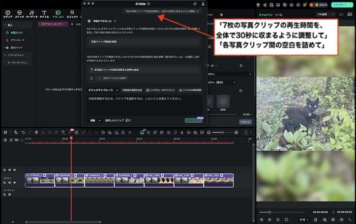
Task: Expand more tools double-chevron in timeline toolbar
Action: point(130,132)
